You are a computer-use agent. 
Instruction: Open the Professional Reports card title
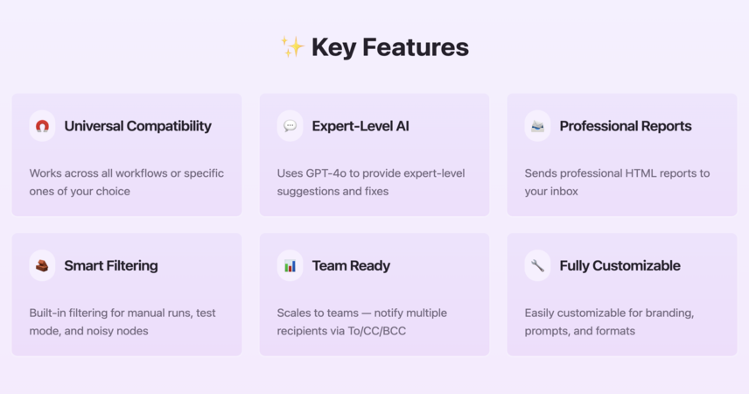coord(626,126)
